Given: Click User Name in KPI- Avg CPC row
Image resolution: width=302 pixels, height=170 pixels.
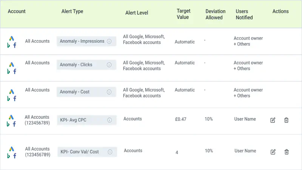Looking at the screenshot, I should 245,119.
